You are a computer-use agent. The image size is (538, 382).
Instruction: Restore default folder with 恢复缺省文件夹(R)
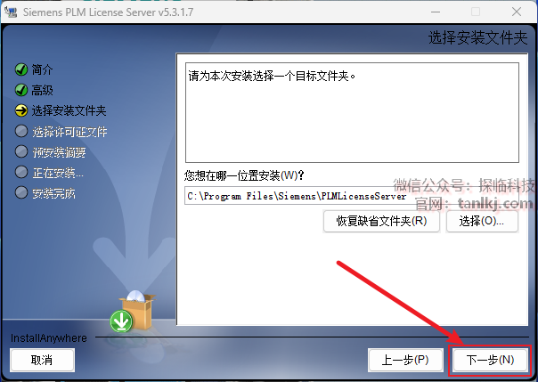tap(381, 221)
